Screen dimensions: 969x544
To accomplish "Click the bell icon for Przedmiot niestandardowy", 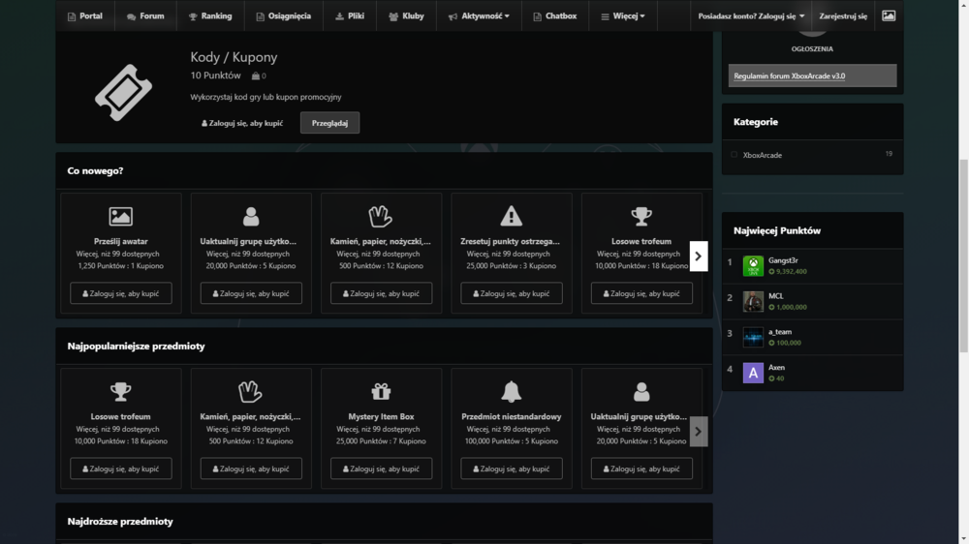I will click(x=511, y=391).
